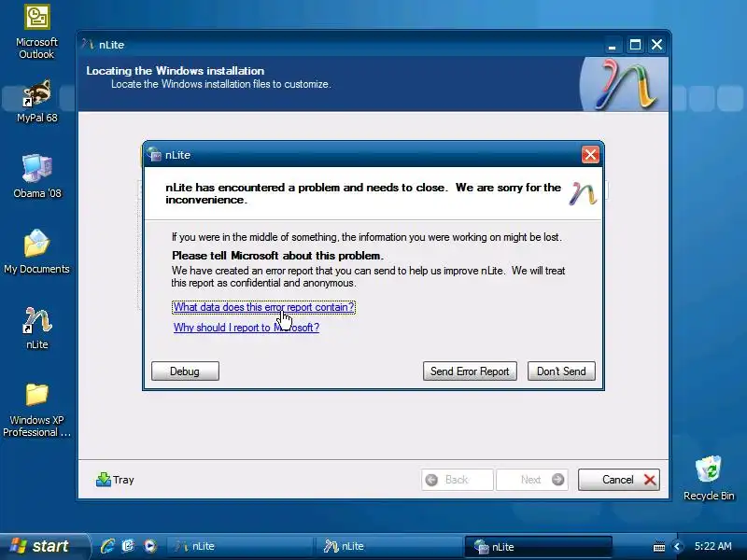
Task: Click the 'Locating the Windows installation' heading
Action: tap(176, 71)
